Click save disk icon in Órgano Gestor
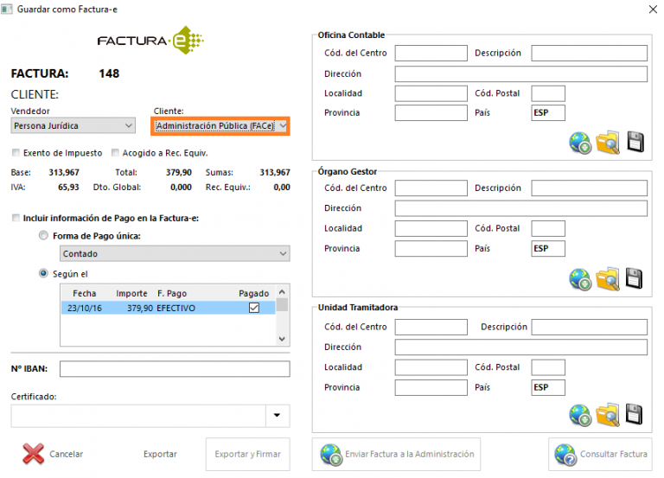664x478 pixels. pyautogui.click(x=635, y=278)
